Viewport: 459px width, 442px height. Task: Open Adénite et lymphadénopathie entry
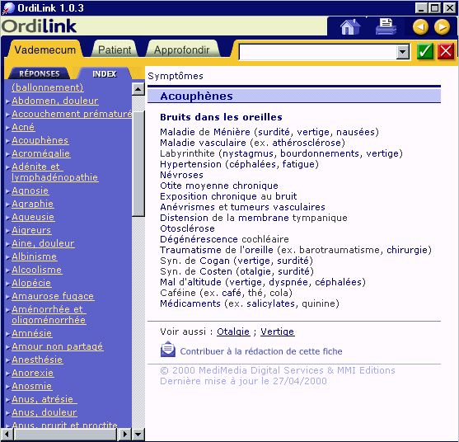54,172
